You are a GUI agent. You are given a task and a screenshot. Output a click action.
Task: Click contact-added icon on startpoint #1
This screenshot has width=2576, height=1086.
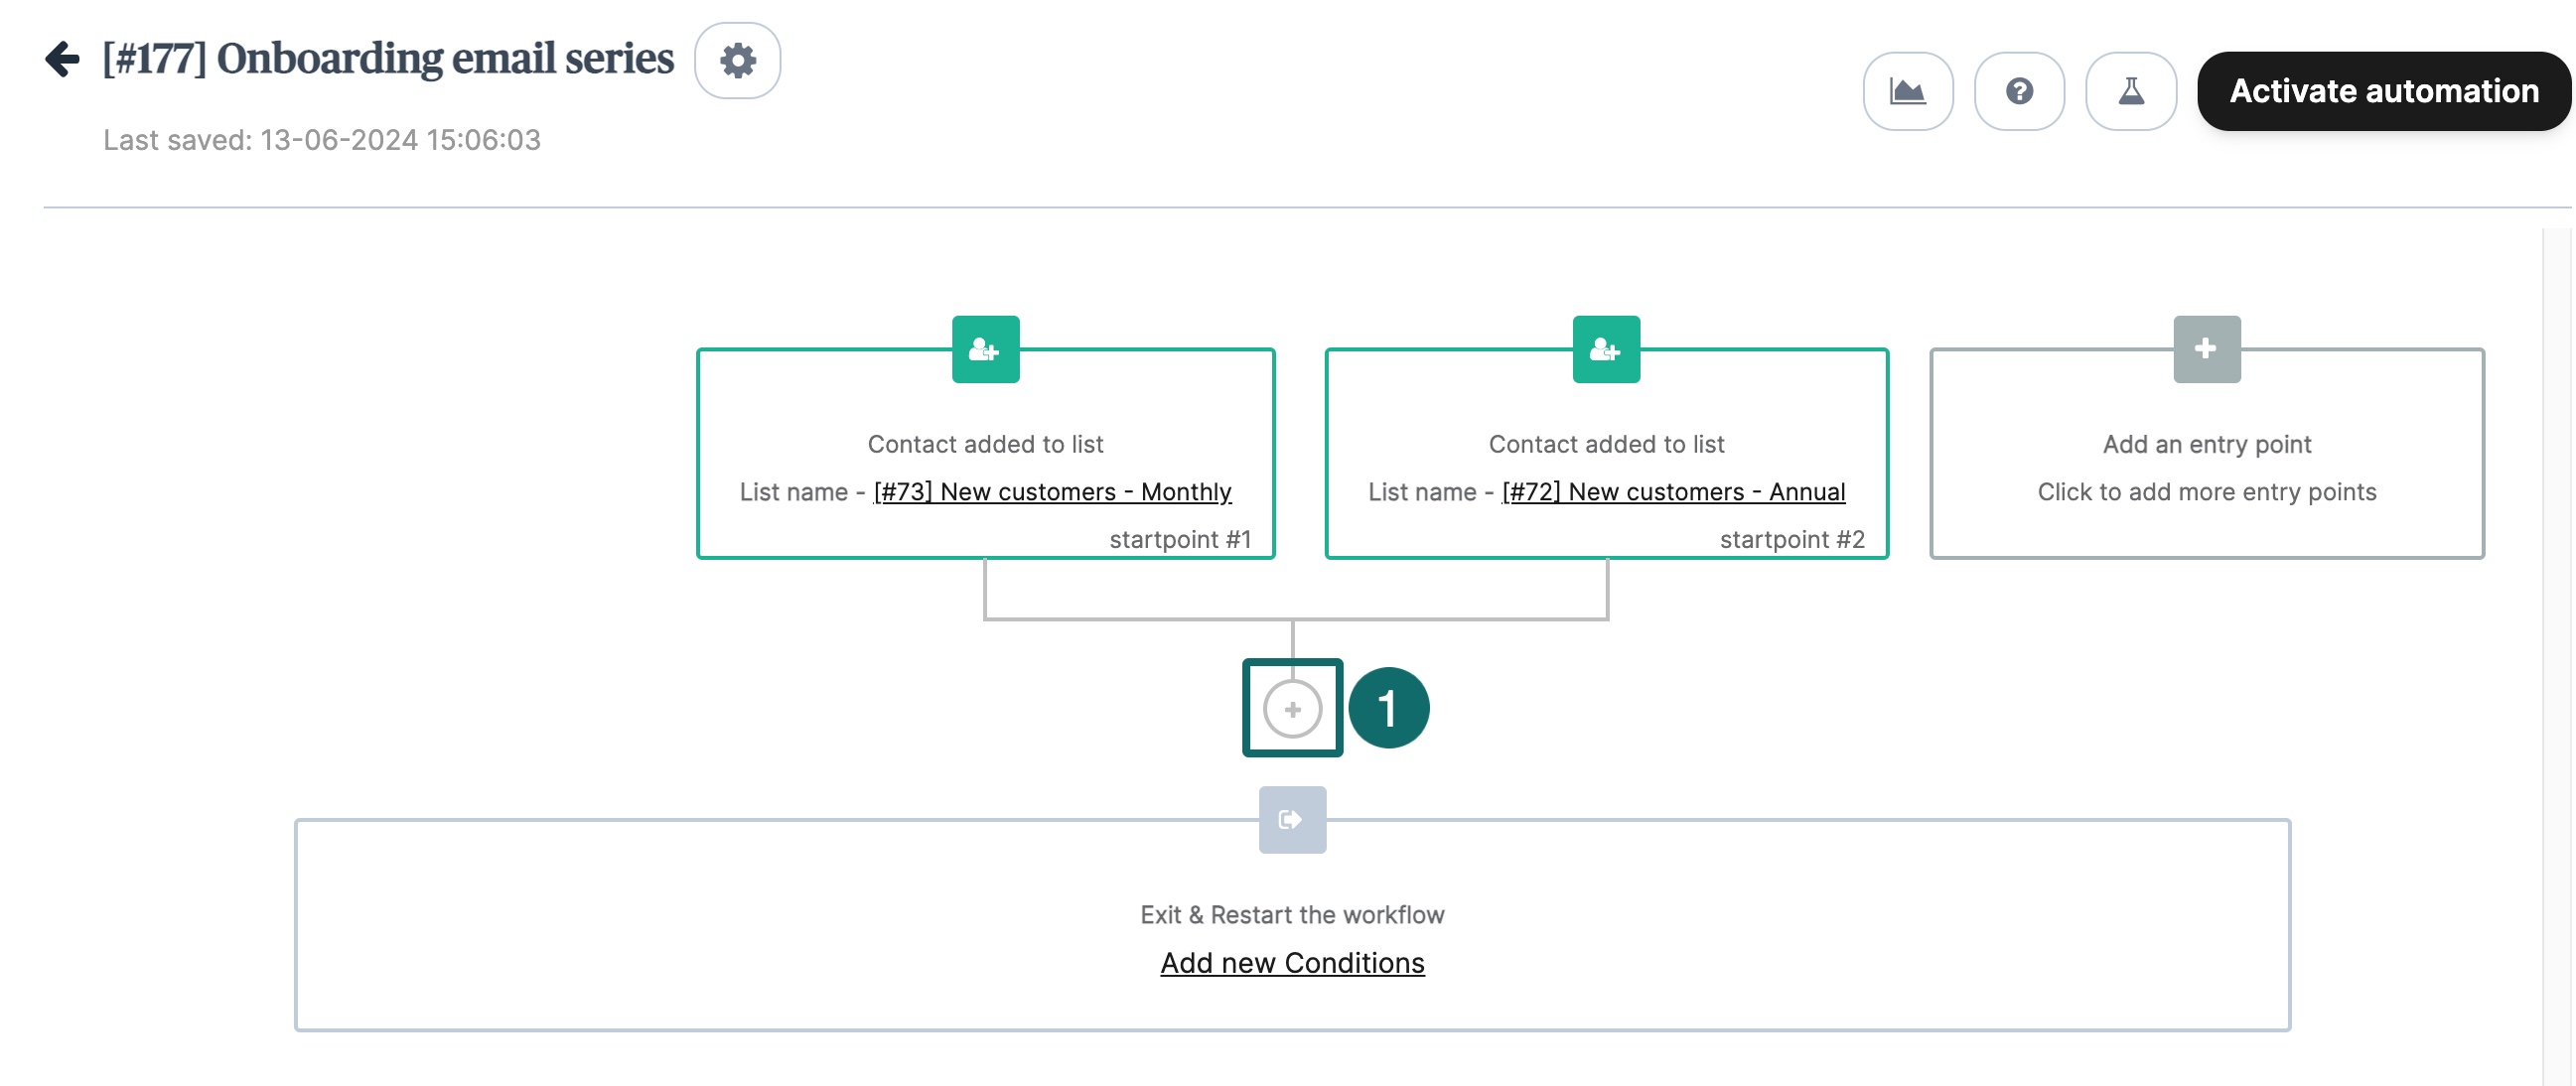tap(985, 349)
